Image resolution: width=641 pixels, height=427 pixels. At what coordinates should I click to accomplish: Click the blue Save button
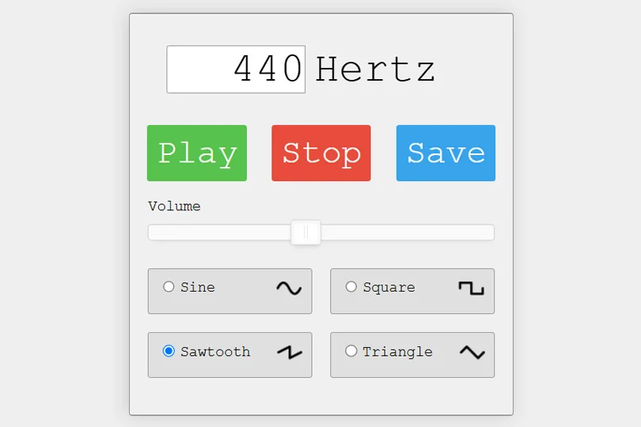point(446,153)
